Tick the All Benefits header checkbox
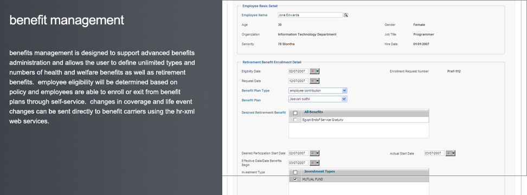This screenshot has width=527, height=195. (295, 113)
